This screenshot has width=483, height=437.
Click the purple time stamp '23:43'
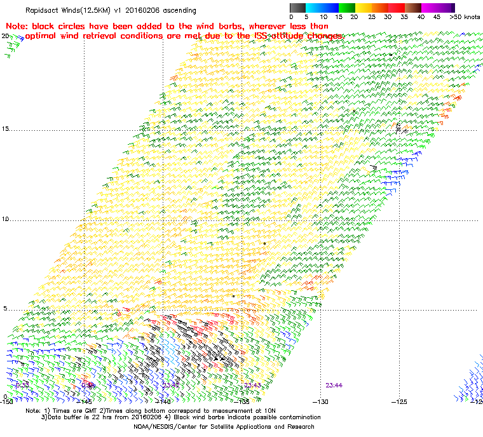252,386
